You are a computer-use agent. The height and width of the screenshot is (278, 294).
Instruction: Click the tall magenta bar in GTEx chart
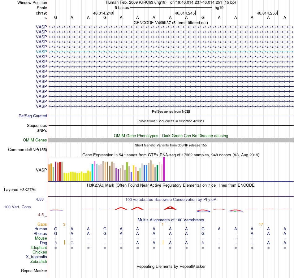(x=164, y=169)
